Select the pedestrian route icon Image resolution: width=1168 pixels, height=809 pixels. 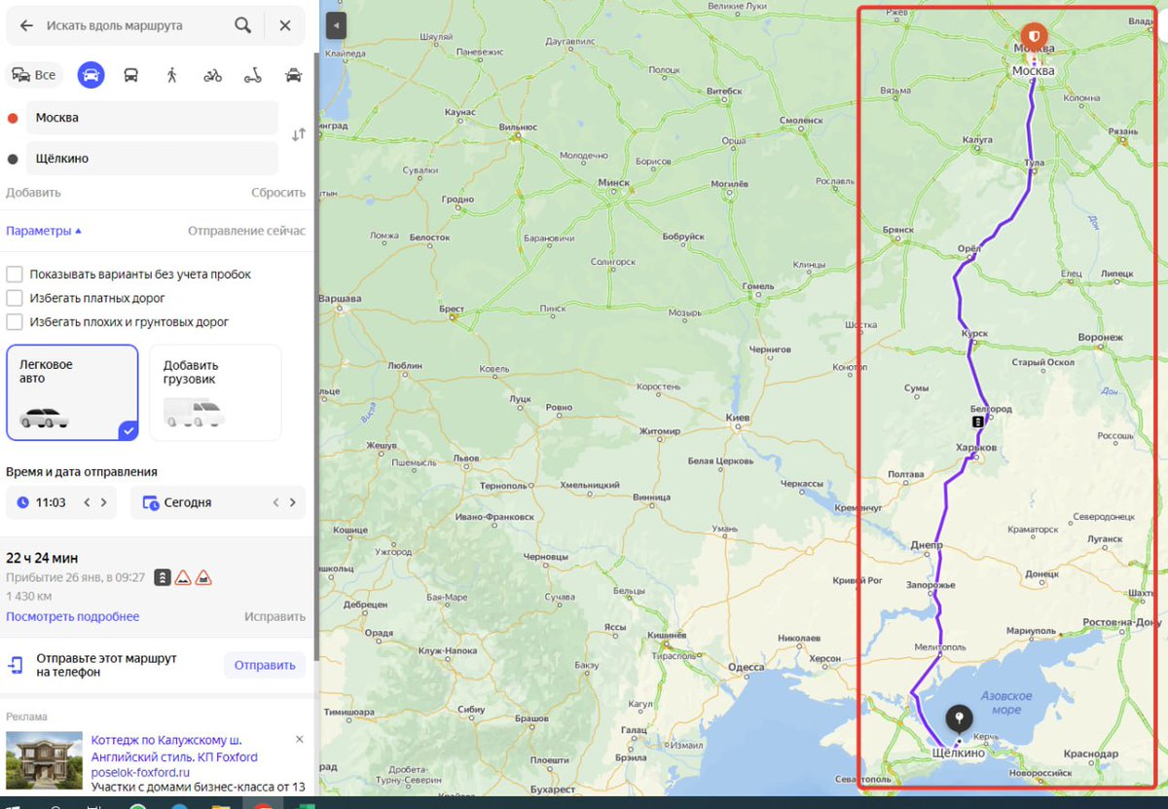click(170, 75)
